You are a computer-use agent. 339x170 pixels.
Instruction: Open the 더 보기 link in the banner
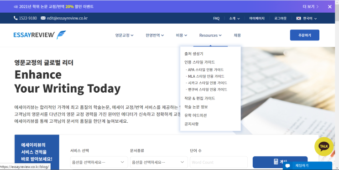pyautogui.click(x=310, y=7)
